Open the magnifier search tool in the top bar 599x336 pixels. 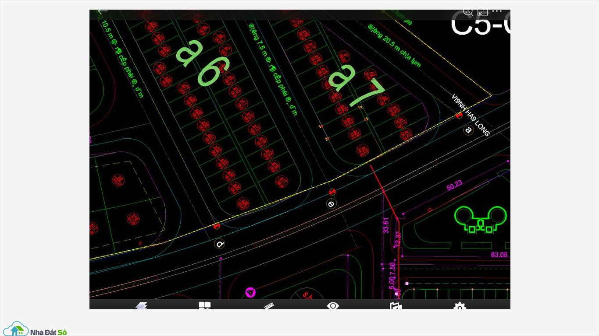(468, 12)
